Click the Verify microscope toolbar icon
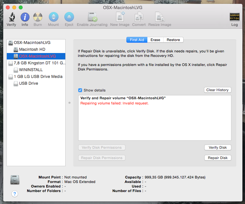The image size is (245, 204). [x=12, y=17]
